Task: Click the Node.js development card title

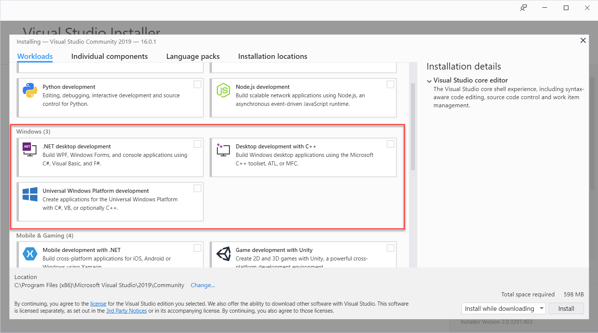Action: [263, 87]
